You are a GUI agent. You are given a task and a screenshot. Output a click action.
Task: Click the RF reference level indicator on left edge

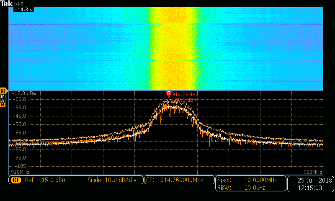coord(3,90)
